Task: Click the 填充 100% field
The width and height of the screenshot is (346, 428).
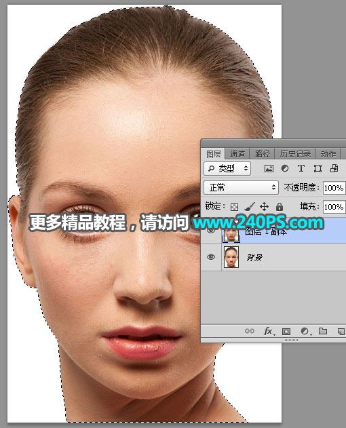Action: click(x=334, y=207)
